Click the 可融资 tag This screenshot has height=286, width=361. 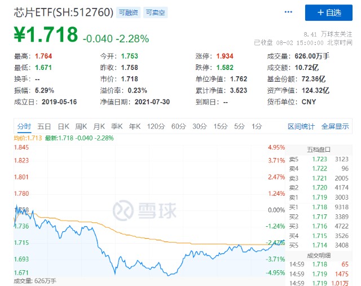tap(128, 12)
